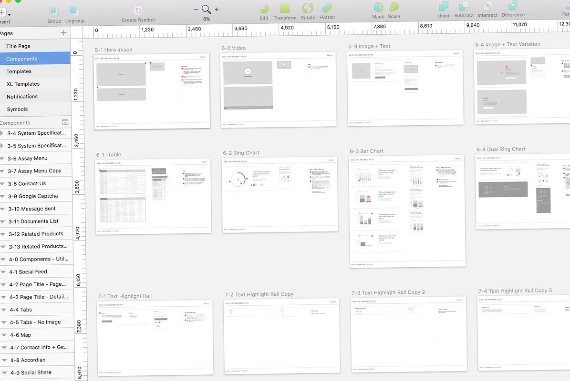Zoom in with the plus button
This screenshot has height=381, width=570.
[x=217, y=10]
